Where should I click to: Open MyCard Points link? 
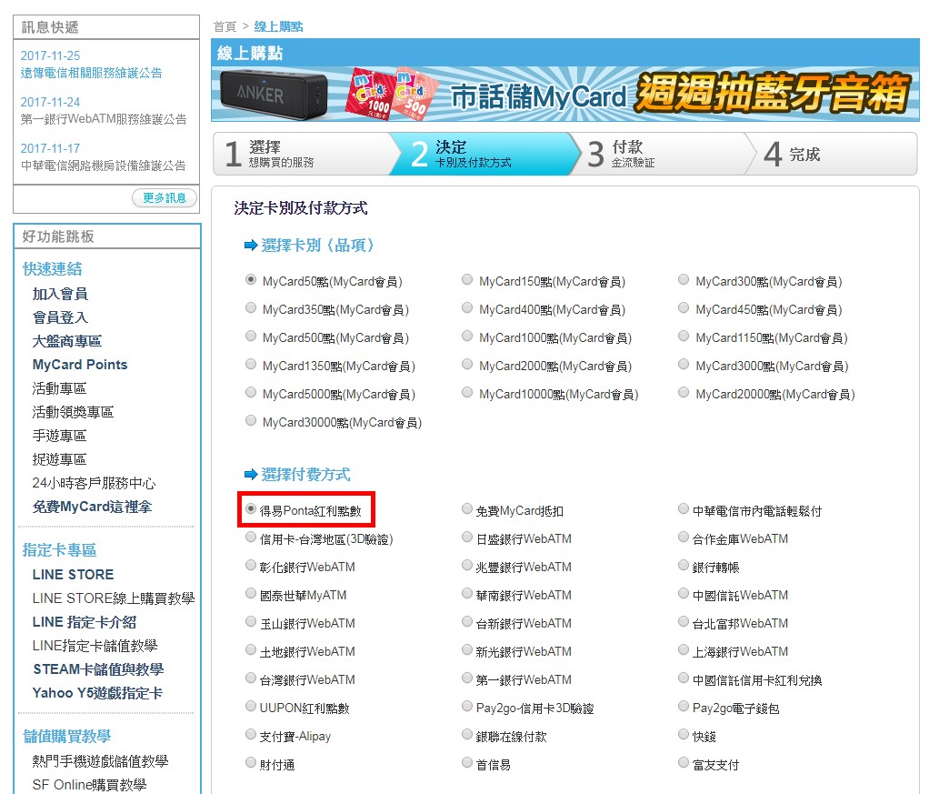pyautogui.click(x=80, y=365)
